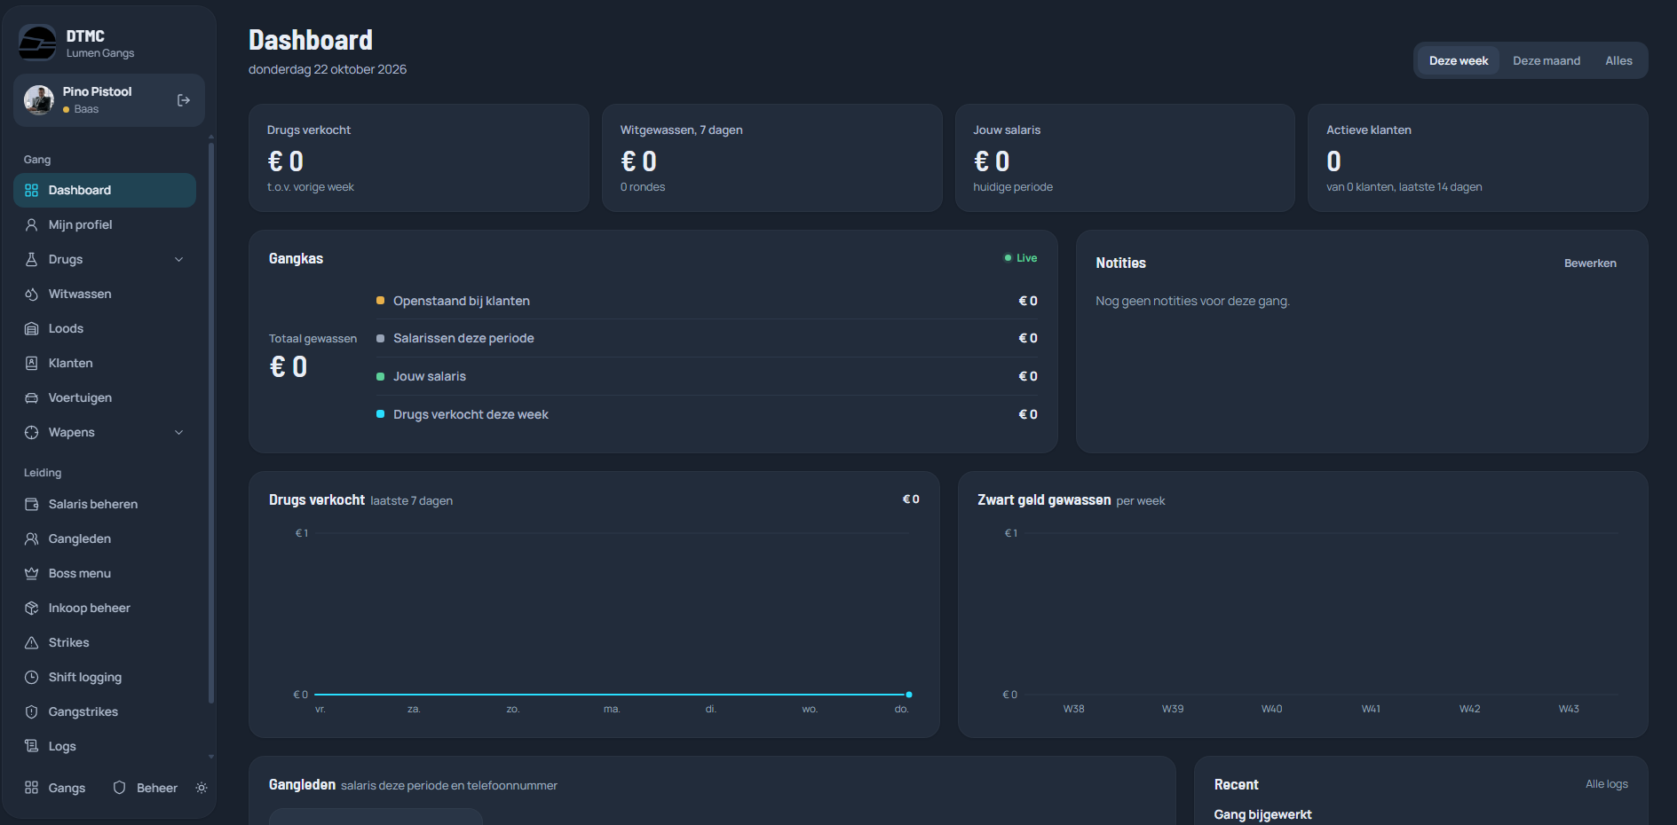Click the Witgewassen, 7 dagen stat card
1677x825 pixels.
[x=771, y=158]
